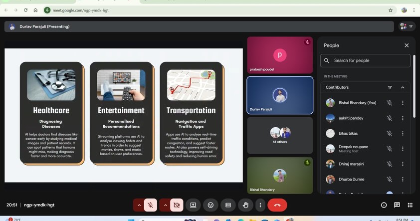Click muted mic icon for Deepak neupane

click(x=390, y=149)
